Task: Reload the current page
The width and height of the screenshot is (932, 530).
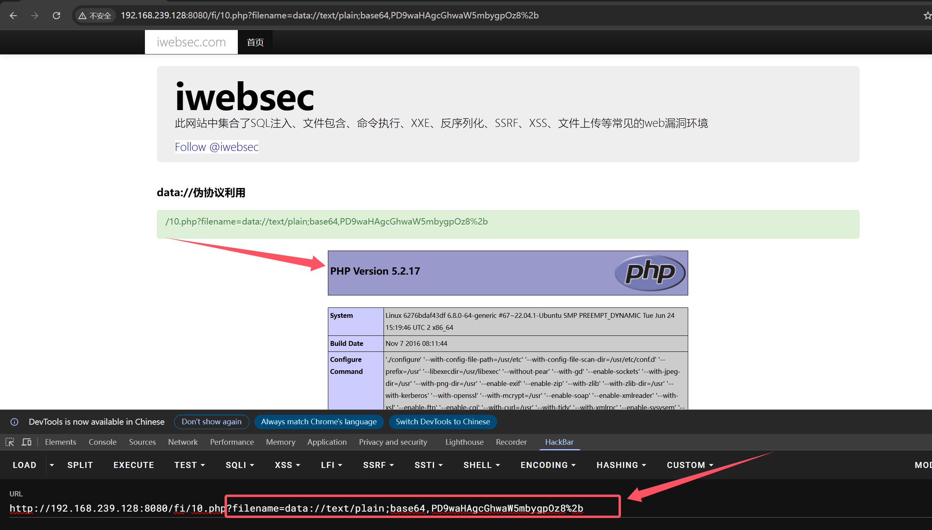Action: point(56,15)
